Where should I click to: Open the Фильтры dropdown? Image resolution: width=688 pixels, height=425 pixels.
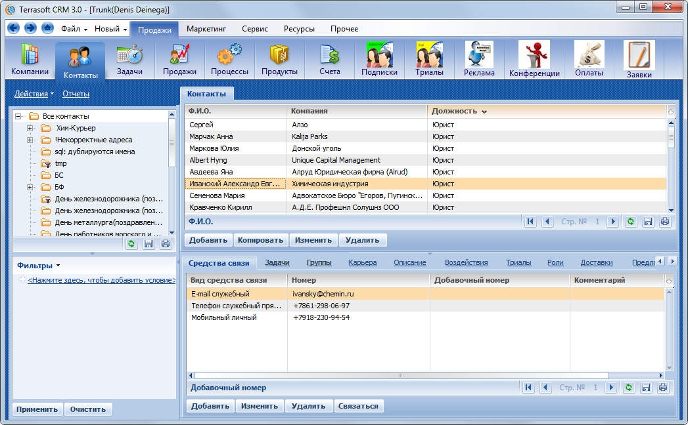tap(38, 266)
